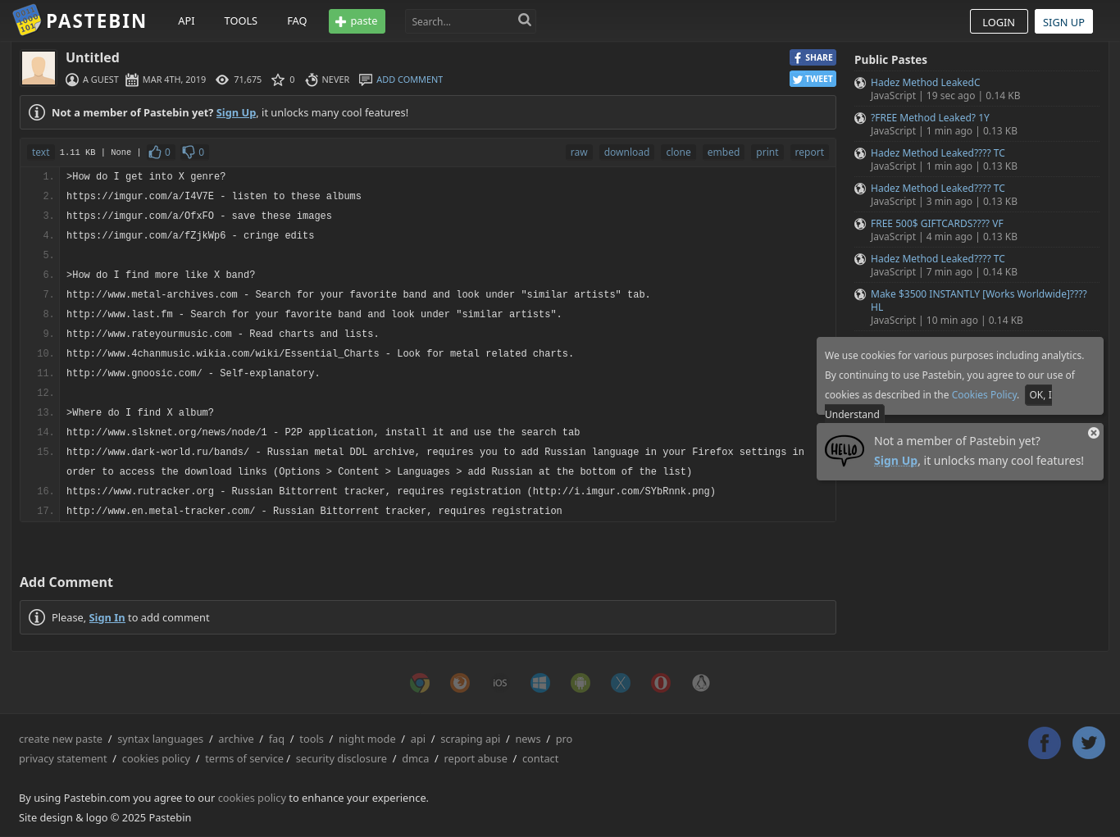
Task: Open Pastebin's Twitter page via footer icon
Action: pyautogui.click(x=1089, y=743)
